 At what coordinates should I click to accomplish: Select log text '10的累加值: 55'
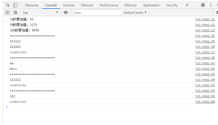pos(22,19)
